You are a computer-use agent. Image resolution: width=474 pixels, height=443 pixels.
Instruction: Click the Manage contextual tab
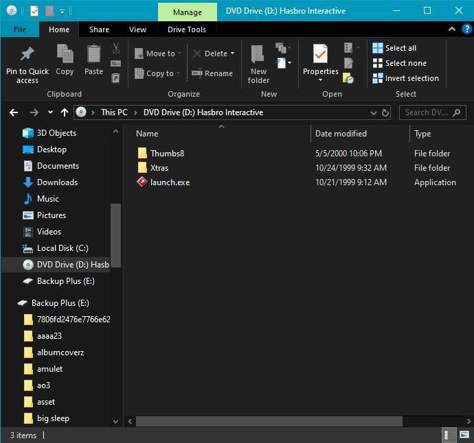[188, 12]
